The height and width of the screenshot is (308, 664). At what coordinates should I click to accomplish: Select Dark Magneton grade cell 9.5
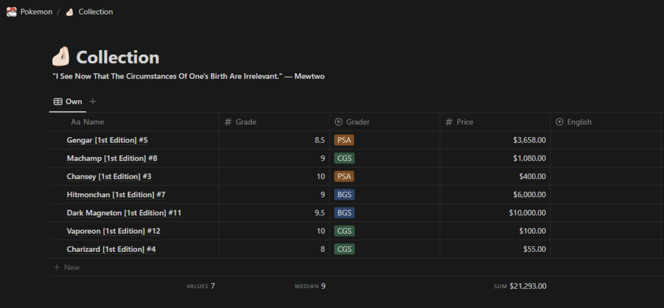pyautogui.click(x=274, y=212)
